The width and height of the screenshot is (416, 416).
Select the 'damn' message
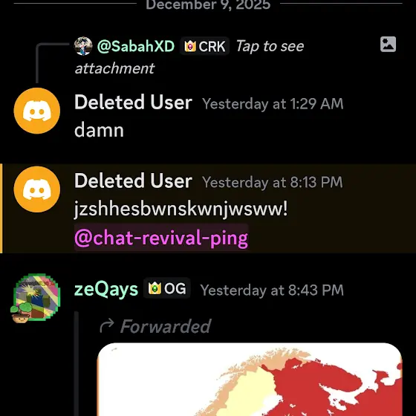[99, 130]
